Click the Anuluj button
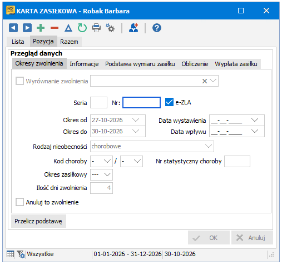Screen dimensions: 282x265 coord(252,238)
